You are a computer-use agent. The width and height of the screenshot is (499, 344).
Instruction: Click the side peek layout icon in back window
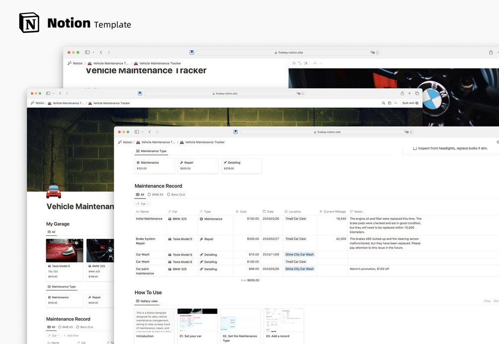(x=306, y=63)
